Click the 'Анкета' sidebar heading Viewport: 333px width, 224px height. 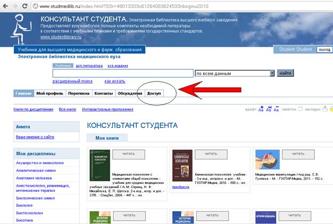[23, 127]
